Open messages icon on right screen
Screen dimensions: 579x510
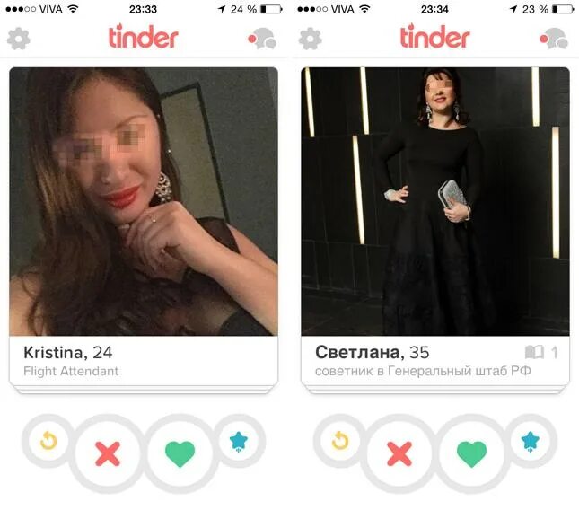tap(554, 38)
